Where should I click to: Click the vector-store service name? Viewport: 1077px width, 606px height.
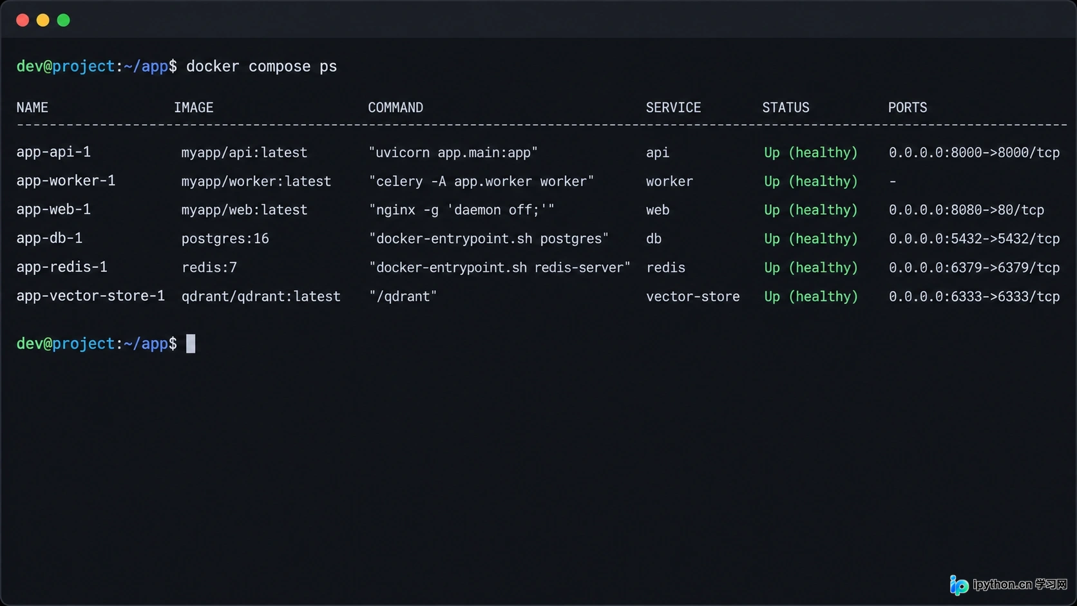point(693,296)
